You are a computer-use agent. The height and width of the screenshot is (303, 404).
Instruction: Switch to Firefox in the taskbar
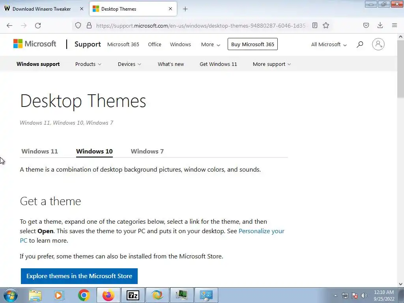(x=108, y=295)
